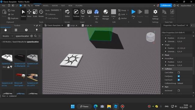Image resolution: width=195 pixels, height=110 pixels.
Task: Choose the Select tool
Action: coord(23,13)
